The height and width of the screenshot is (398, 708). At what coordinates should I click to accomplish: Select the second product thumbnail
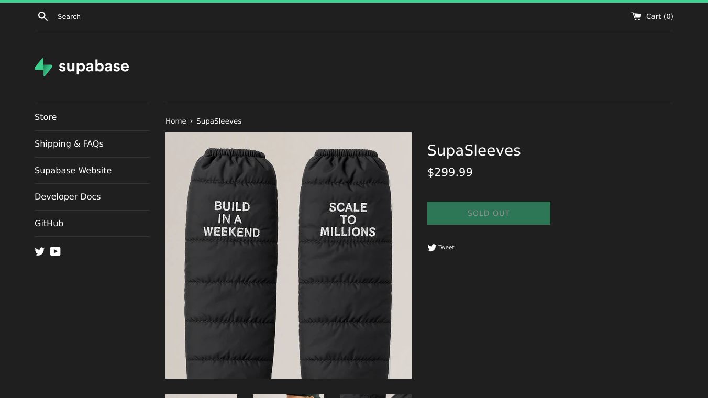[x=289, y=396]
